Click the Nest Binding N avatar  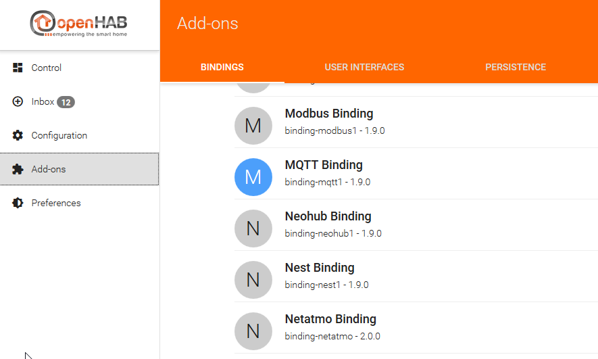[253, 280]
